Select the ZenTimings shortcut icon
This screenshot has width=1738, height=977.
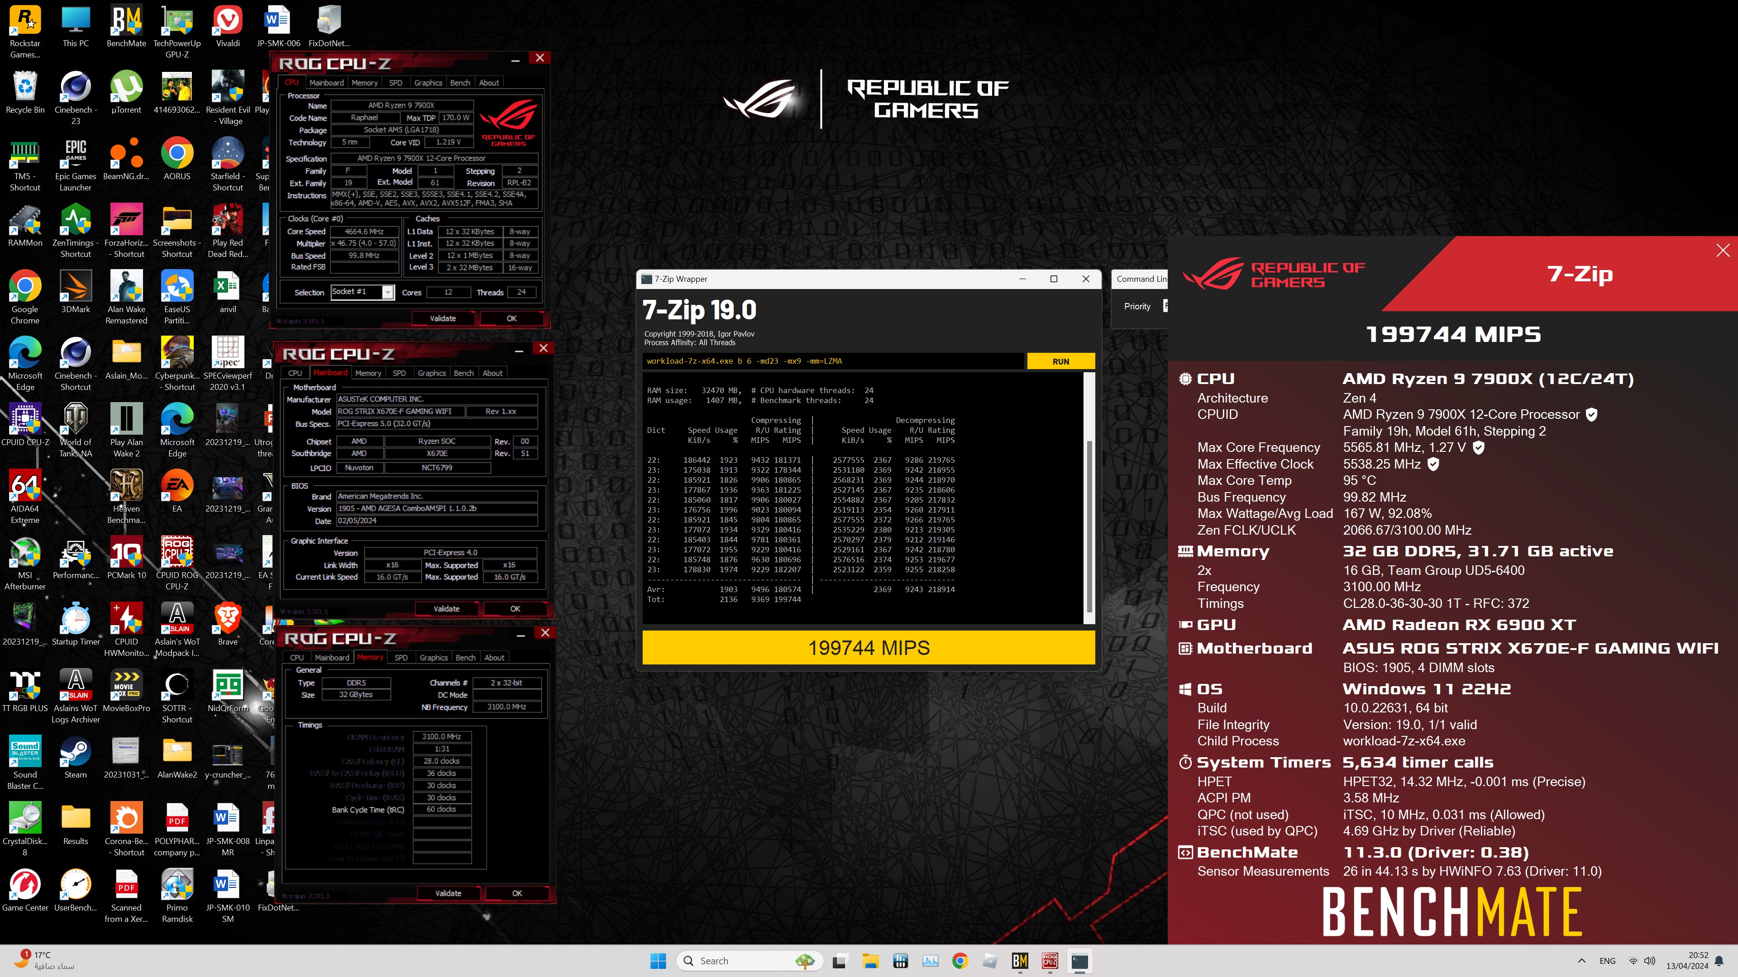[76, 231]
